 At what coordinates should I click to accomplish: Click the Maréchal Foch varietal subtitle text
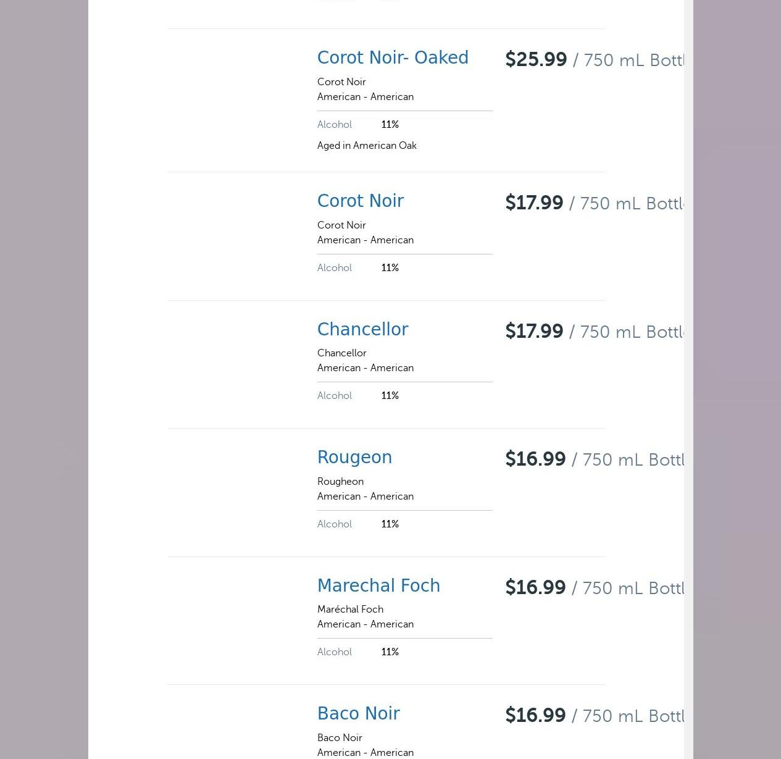tap(350, 610)
